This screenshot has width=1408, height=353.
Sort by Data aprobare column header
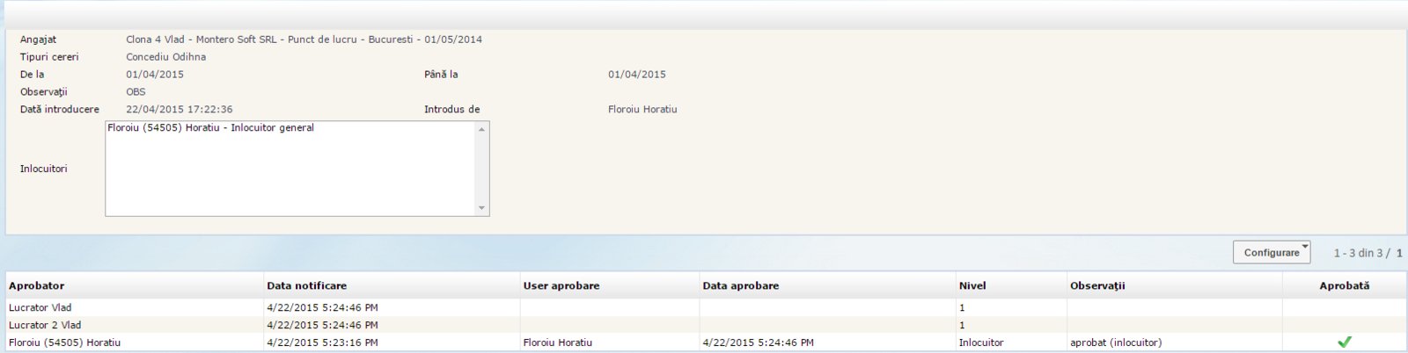click(x=740, y=286)
